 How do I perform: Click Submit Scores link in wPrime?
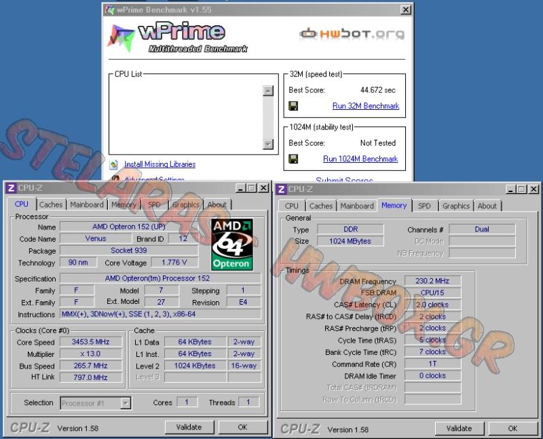pyautogui.click(x=344, y=179)
